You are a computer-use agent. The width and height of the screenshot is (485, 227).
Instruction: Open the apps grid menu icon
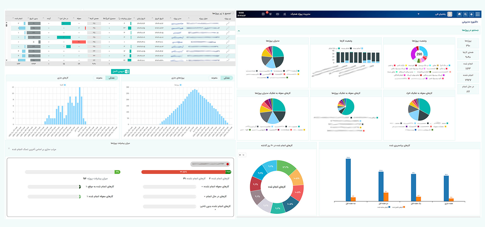(x=477, y=14)
